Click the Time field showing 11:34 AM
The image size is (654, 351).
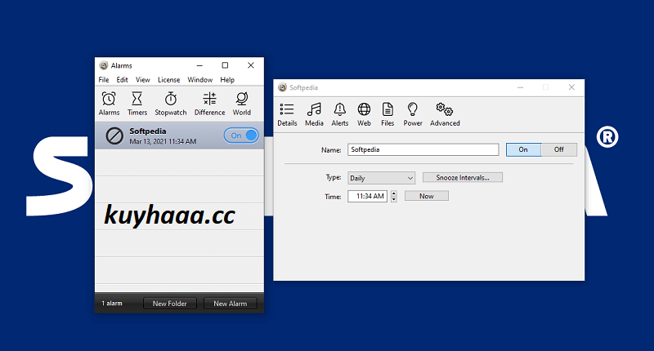[367, 196]
